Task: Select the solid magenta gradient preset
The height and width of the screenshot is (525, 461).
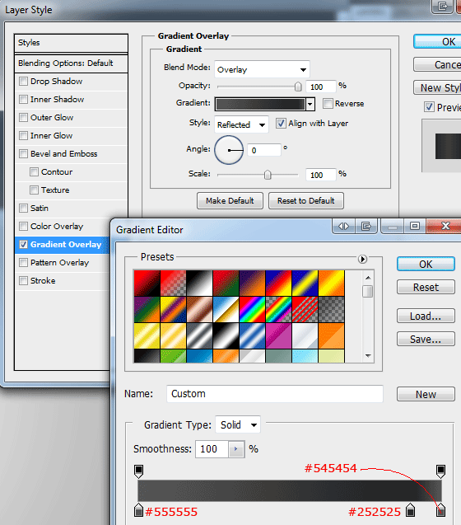Action: click(278, 335)
